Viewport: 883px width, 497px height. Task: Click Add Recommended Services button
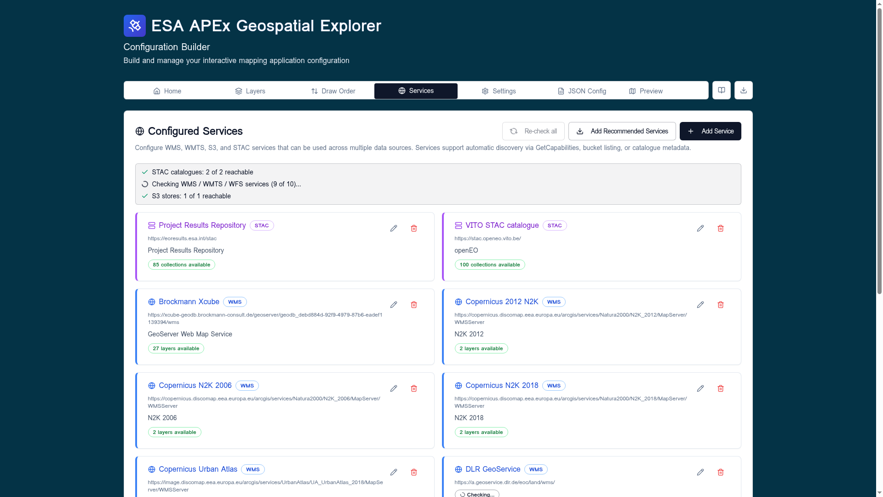(x=622, y=131)
